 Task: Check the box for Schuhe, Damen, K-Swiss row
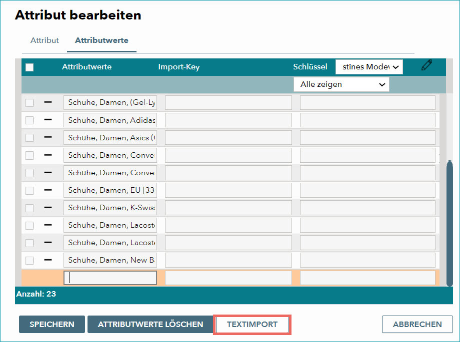click(x=29, y=208)
